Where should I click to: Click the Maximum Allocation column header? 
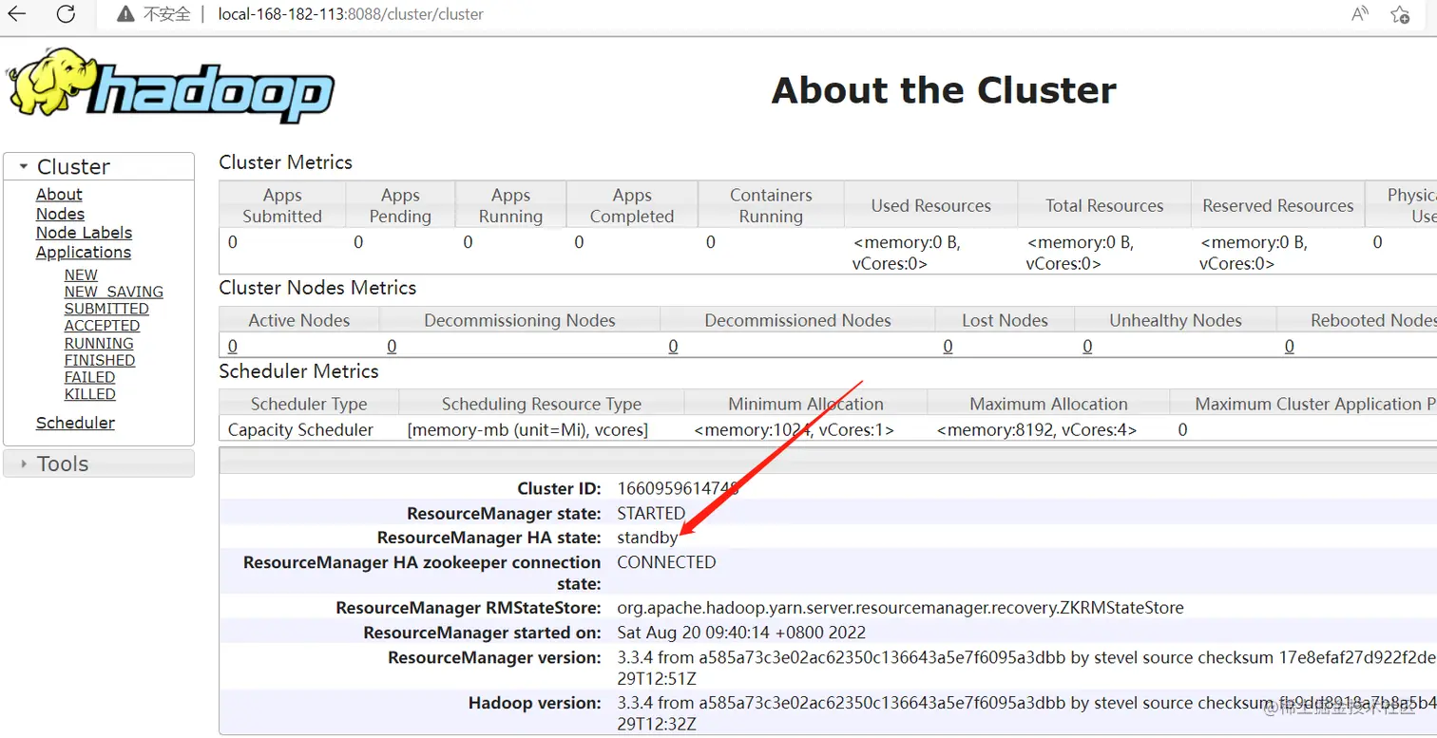coord(1048,404)
